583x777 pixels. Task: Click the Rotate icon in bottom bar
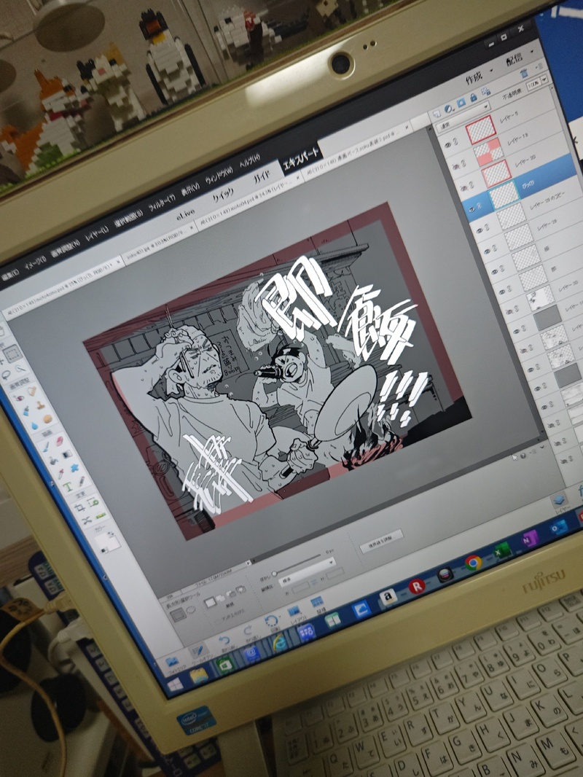[x=271, y=622]
